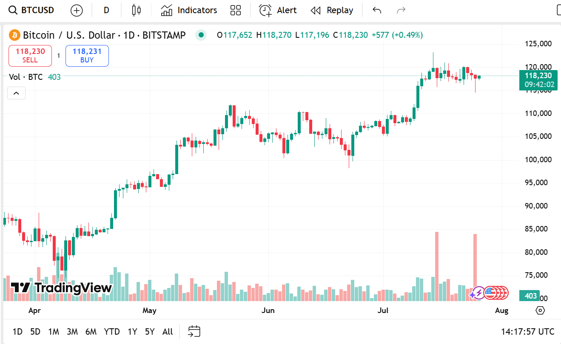561x344 pixels.
Task: Select the 1M date range
Action: tap(54, 332)
